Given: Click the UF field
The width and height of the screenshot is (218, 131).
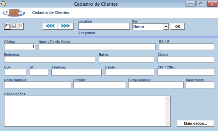Looking at the screenshot, I should [39, 72].
